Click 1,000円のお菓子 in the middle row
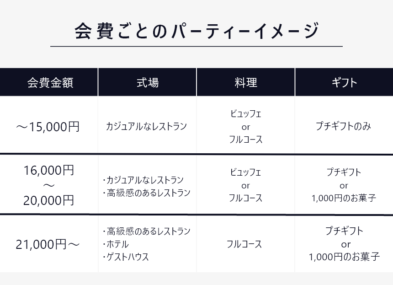Viewport: 393px width, 285px height. (344, 198)
